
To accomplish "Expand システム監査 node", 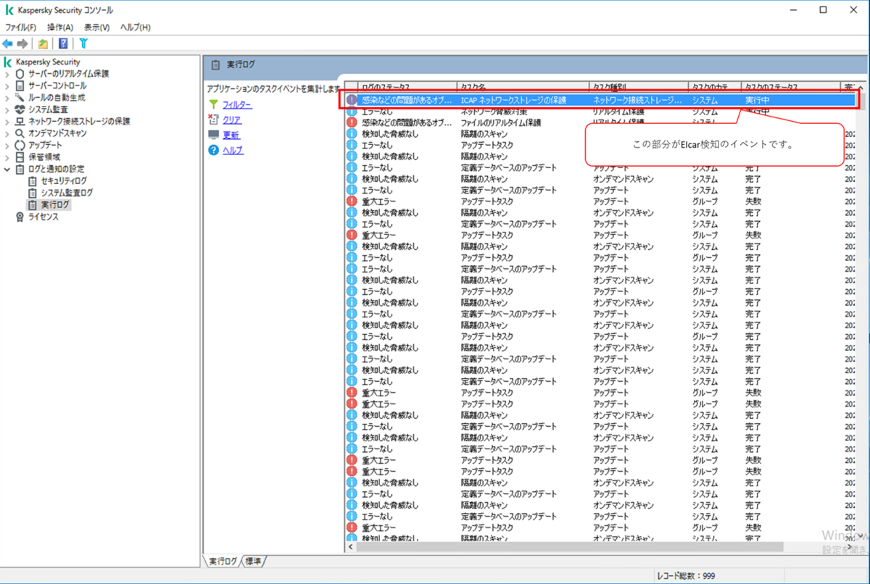I will click(x=7, y=109).
